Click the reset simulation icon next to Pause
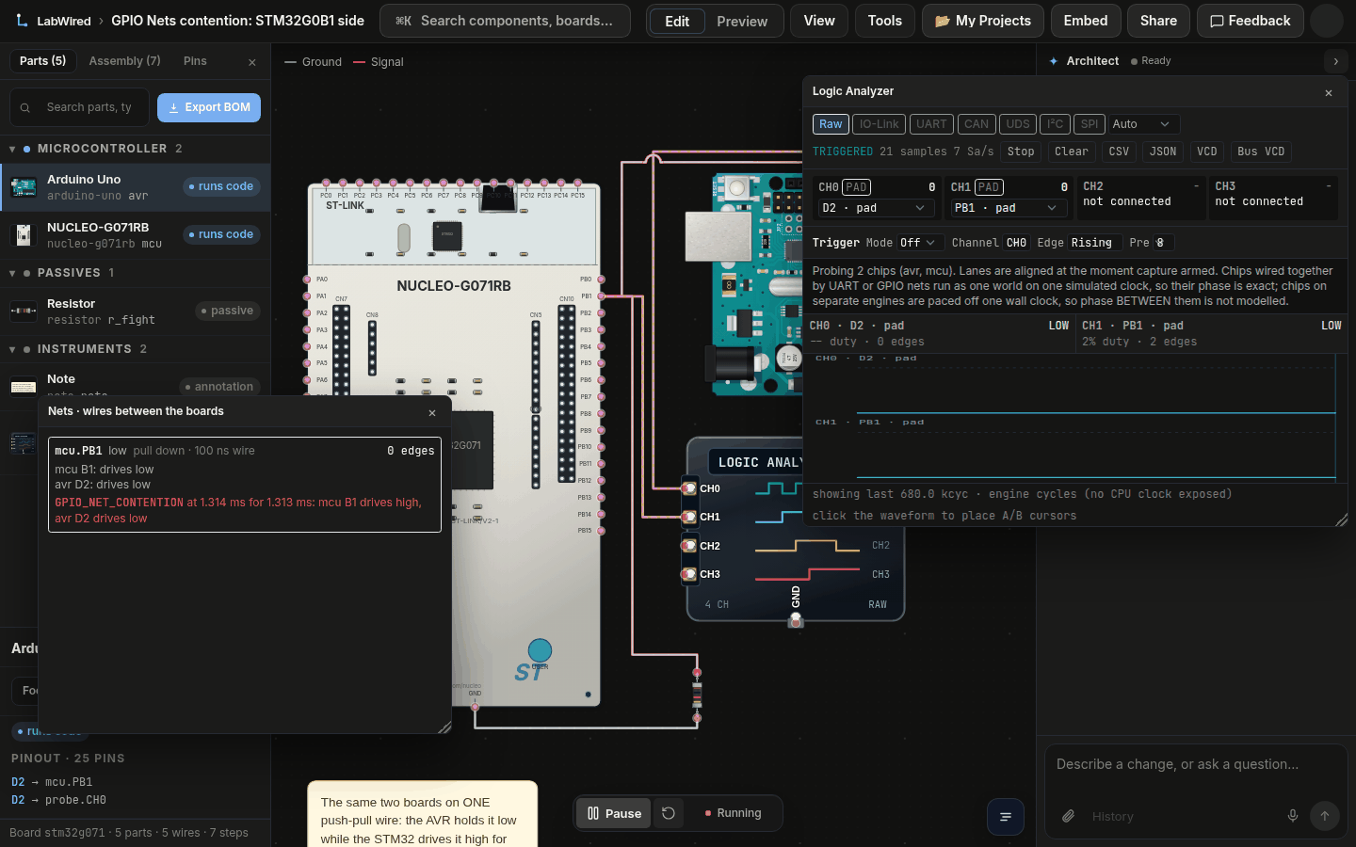The width and height of the screenshot is (1356, 847). pos(669,813)
